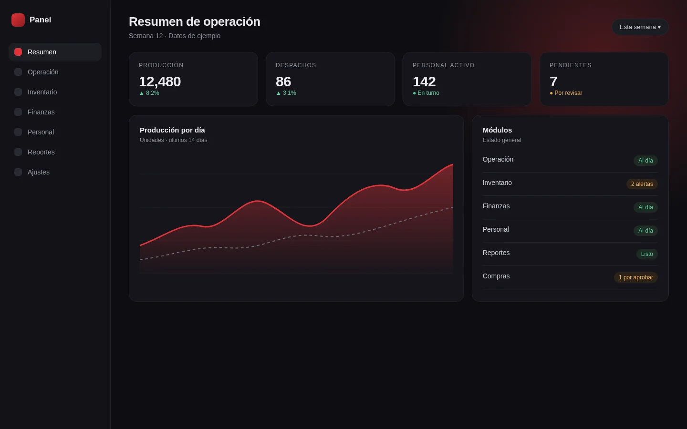This screenshot has height=429, width=687.
Task: Select Inventario row in Módulos list
Action: (x=570, y=184)
